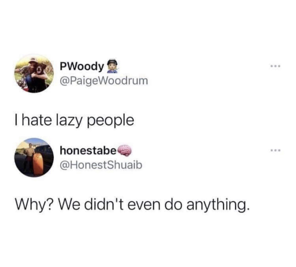The width and height of the screenshot is (296, 267).
Task: Select the PWoody display name
Action: click(x=82, y=67)
